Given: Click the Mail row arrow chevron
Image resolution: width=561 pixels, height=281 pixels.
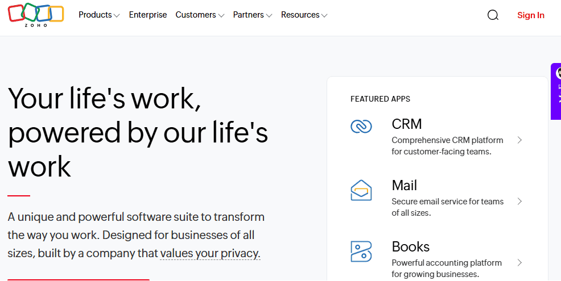Looking at the screenshot, I should (519, 202).
